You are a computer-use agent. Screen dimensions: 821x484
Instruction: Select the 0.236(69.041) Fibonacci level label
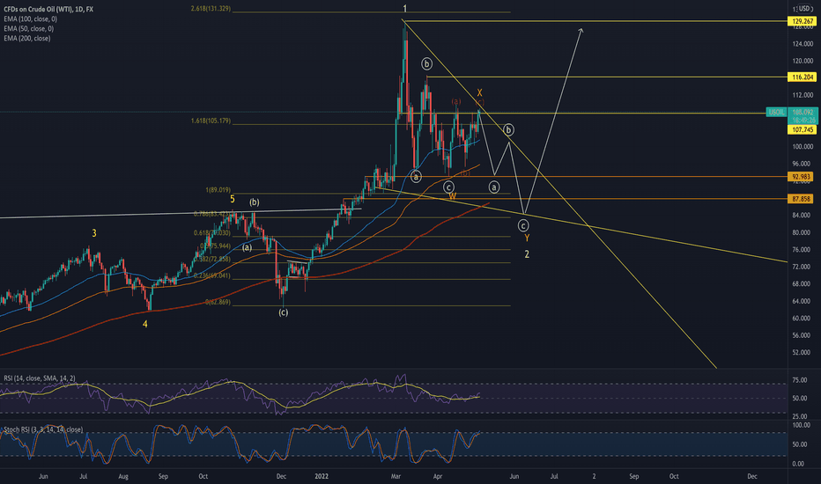212,275
